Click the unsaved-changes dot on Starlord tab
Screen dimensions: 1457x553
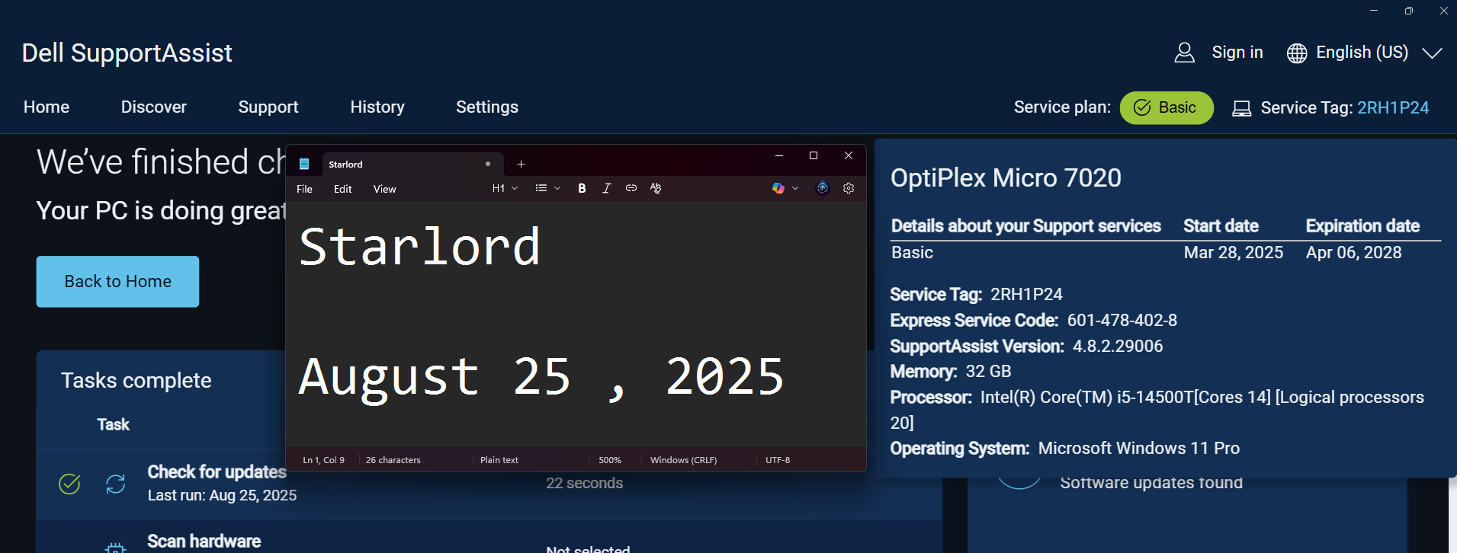point(488,164)
